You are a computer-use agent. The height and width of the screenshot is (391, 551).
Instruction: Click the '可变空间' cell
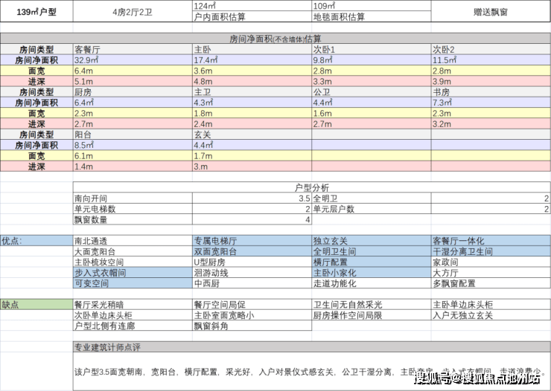coord(133,282)
